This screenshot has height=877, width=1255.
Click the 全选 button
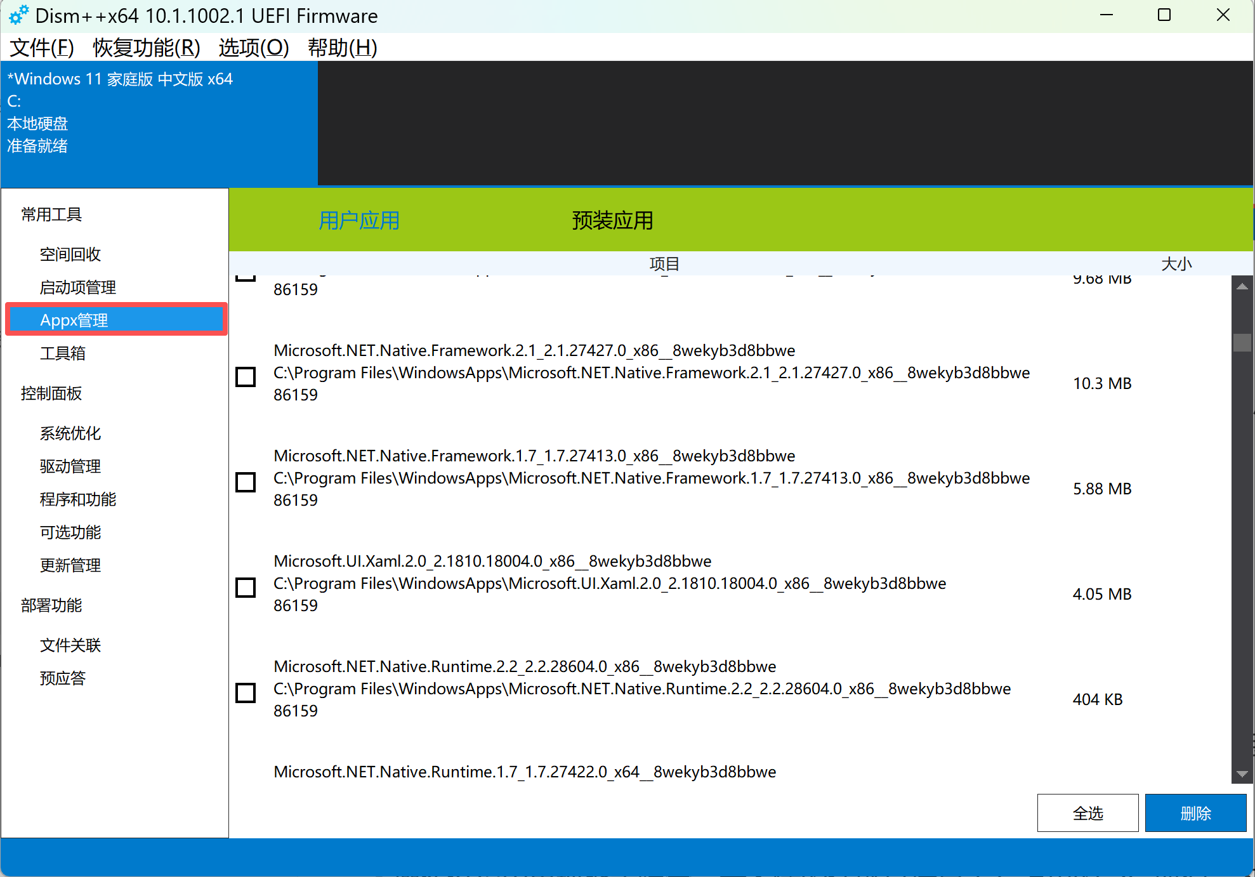(x=1087, y=813)
